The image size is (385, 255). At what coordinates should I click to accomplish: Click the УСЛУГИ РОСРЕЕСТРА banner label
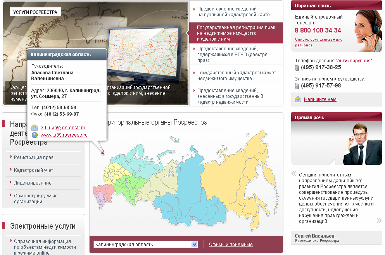pos(35,12)
